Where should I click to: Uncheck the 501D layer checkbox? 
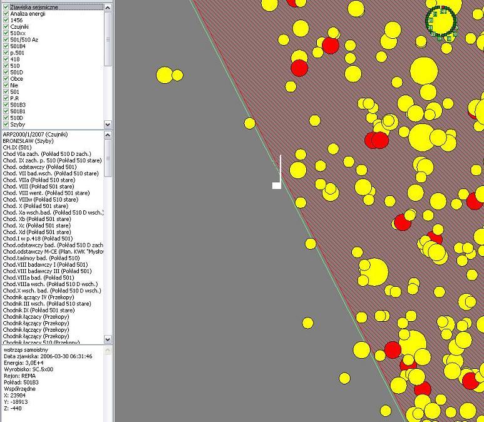6,72
